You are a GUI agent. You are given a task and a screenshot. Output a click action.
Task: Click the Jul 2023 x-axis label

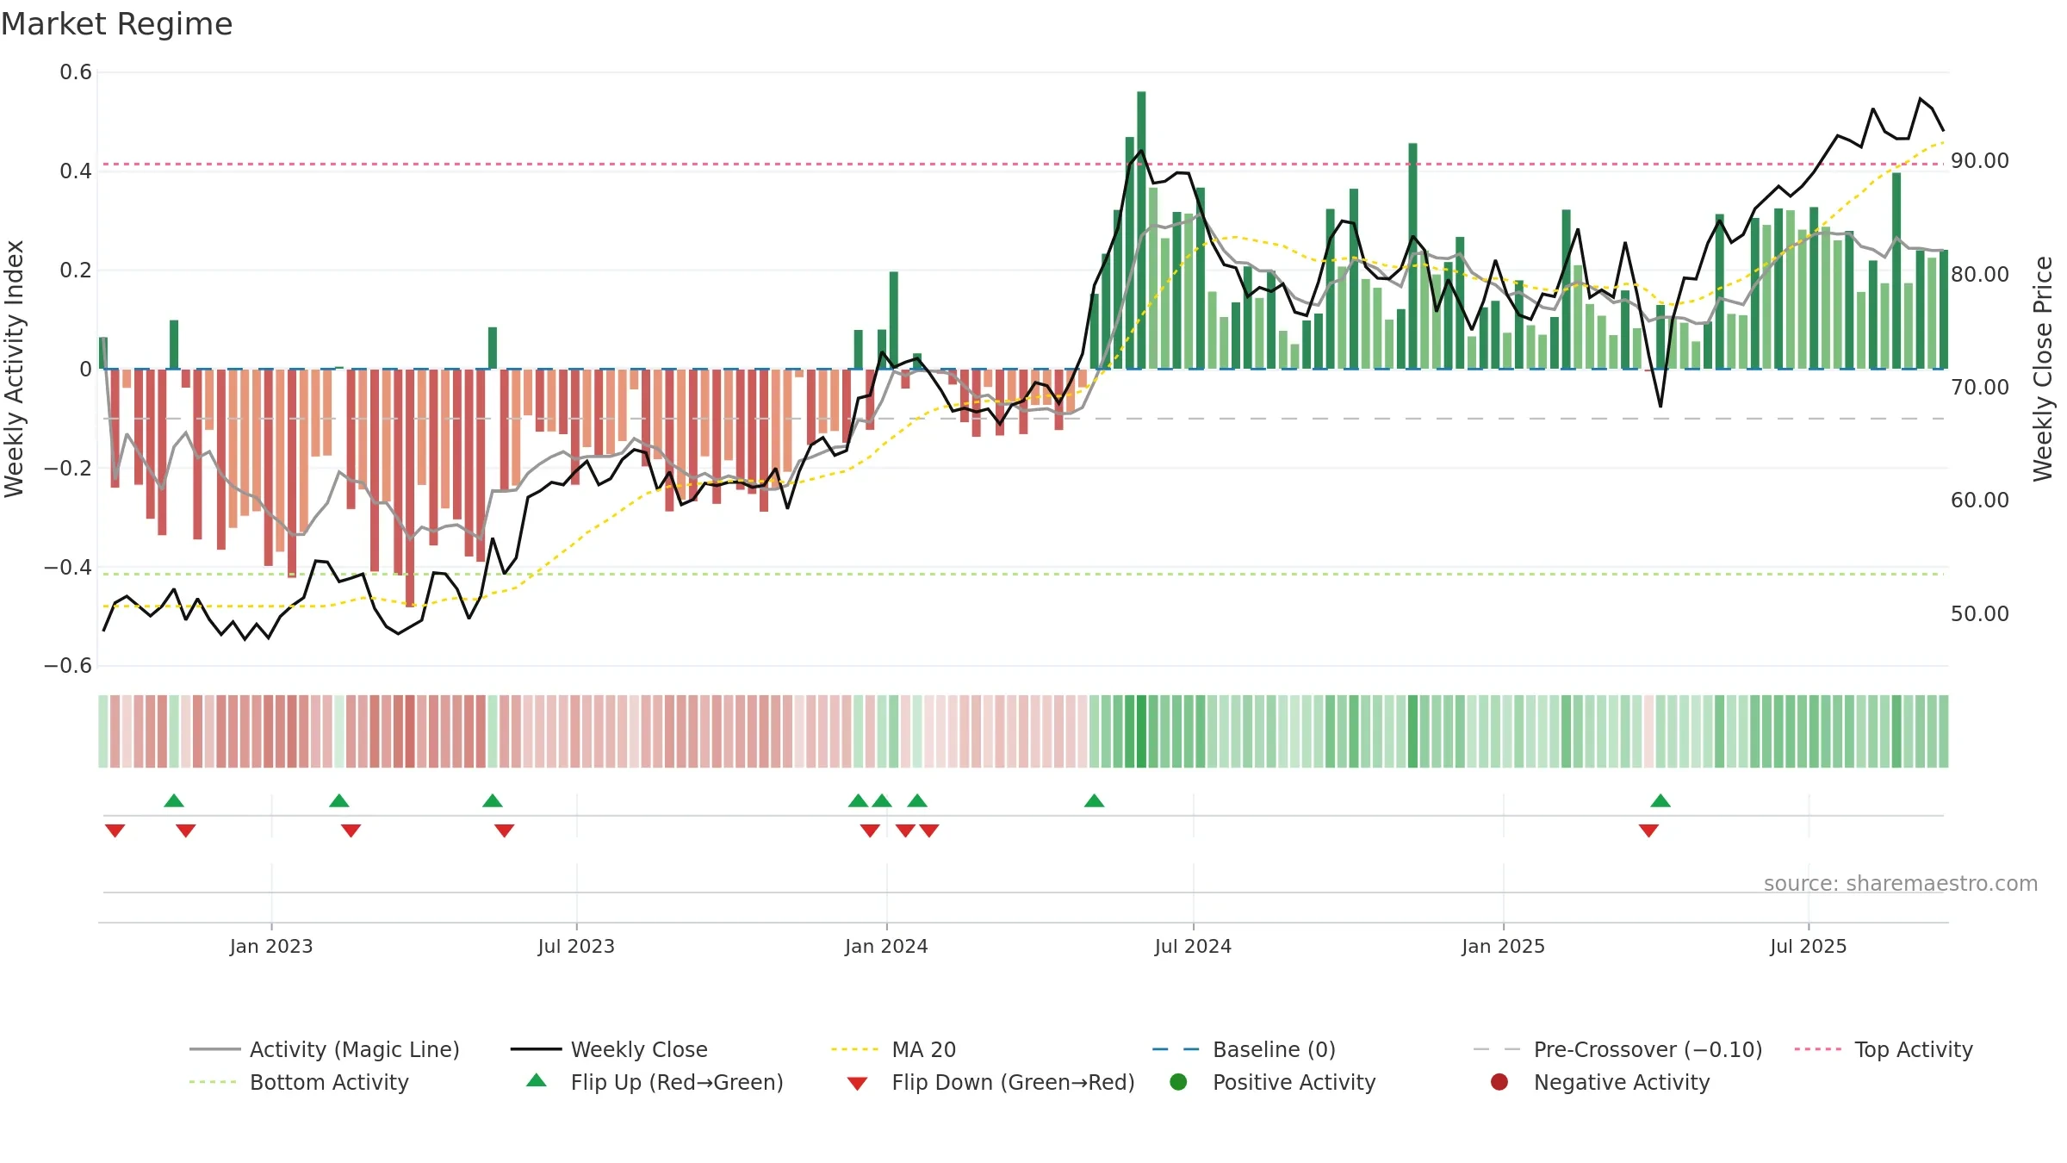pos(576,946)
